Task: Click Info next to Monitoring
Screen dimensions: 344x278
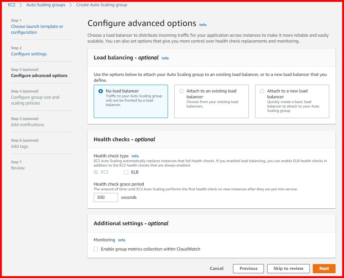Action: tap(121, 240)
